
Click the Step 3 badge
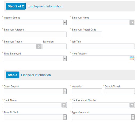click(12, 75)
